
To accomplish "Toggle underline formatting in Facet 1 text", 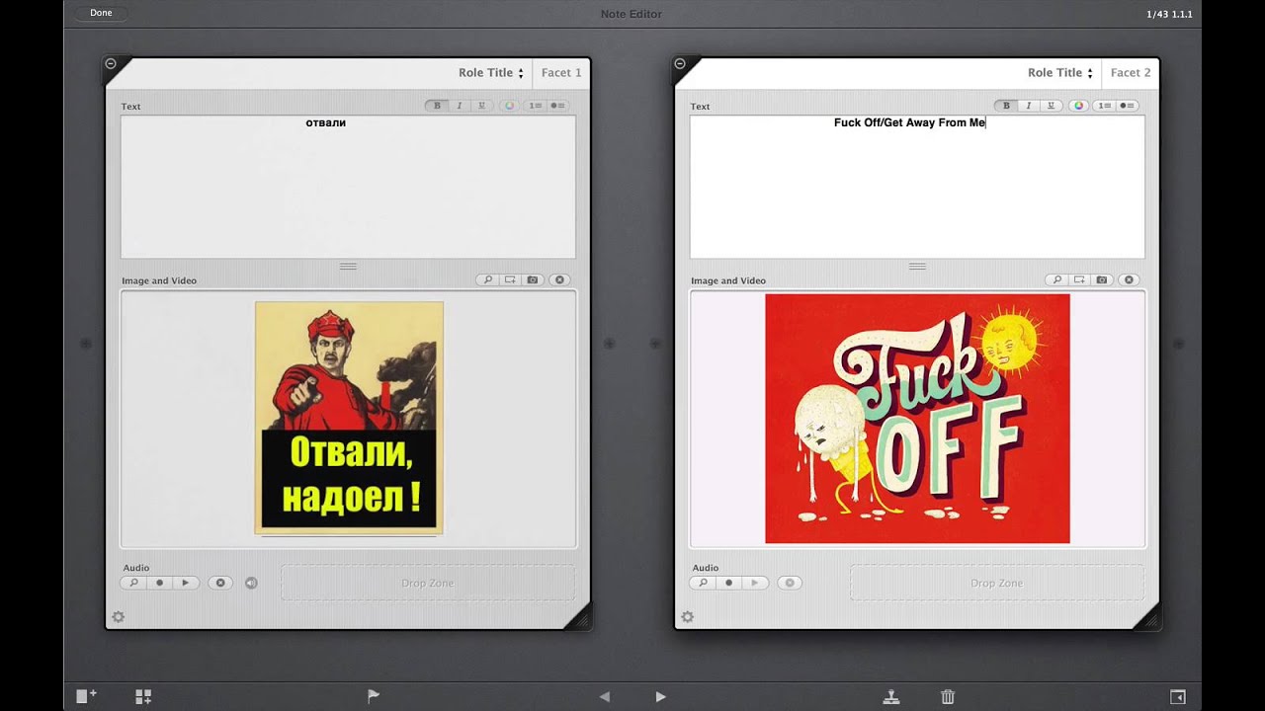I will [x=481, y=106].
